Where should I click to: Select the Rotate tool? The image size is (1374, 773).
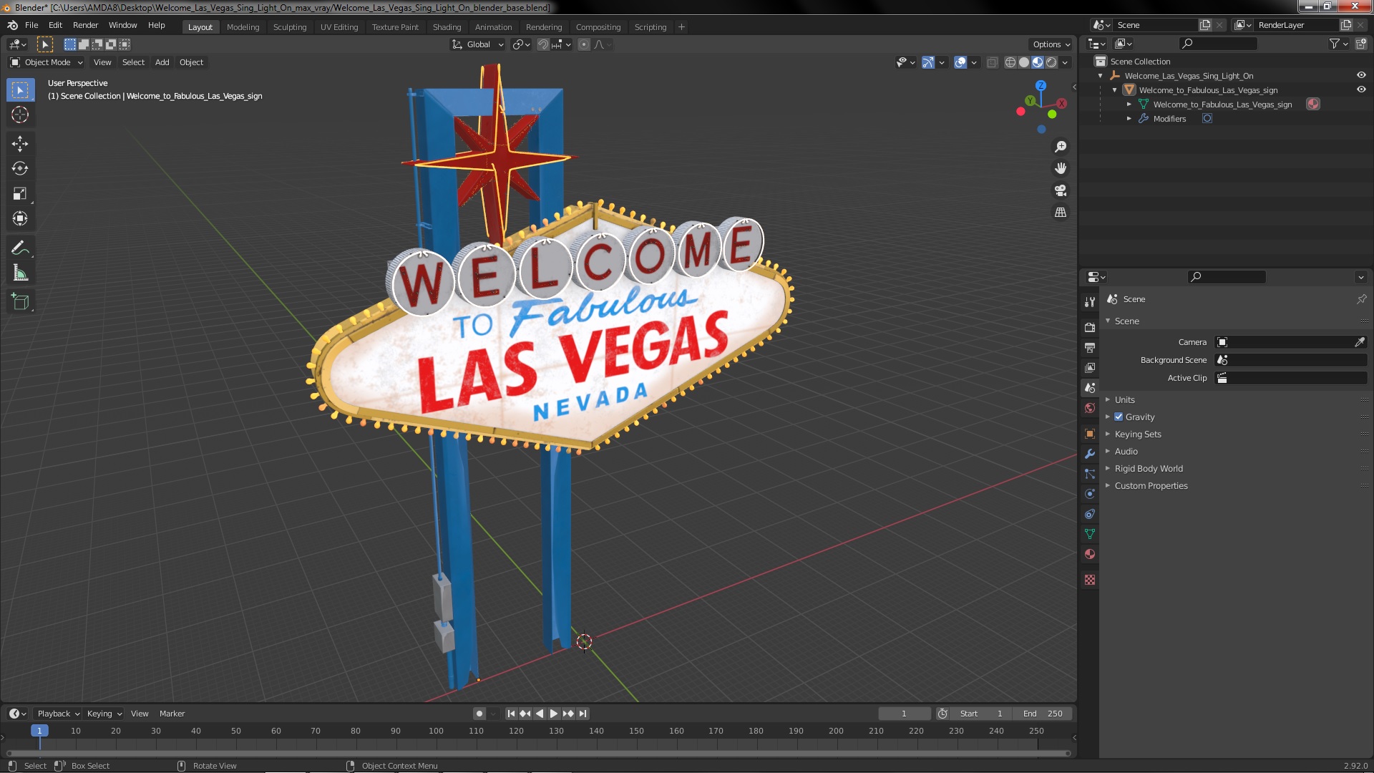20,169
